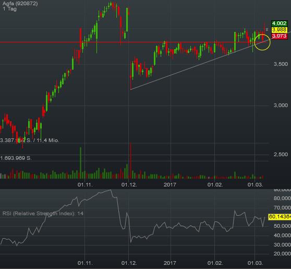
Task: Click the 20,000 RSI axis label
Action: click(x=282, y=253)
